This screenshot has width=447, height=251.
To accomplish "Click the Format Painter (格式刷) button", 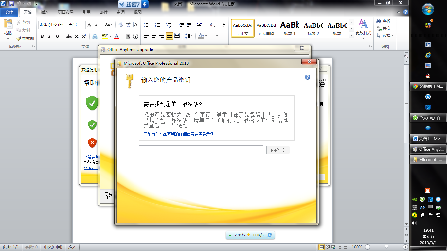I will tap(25, 38).
